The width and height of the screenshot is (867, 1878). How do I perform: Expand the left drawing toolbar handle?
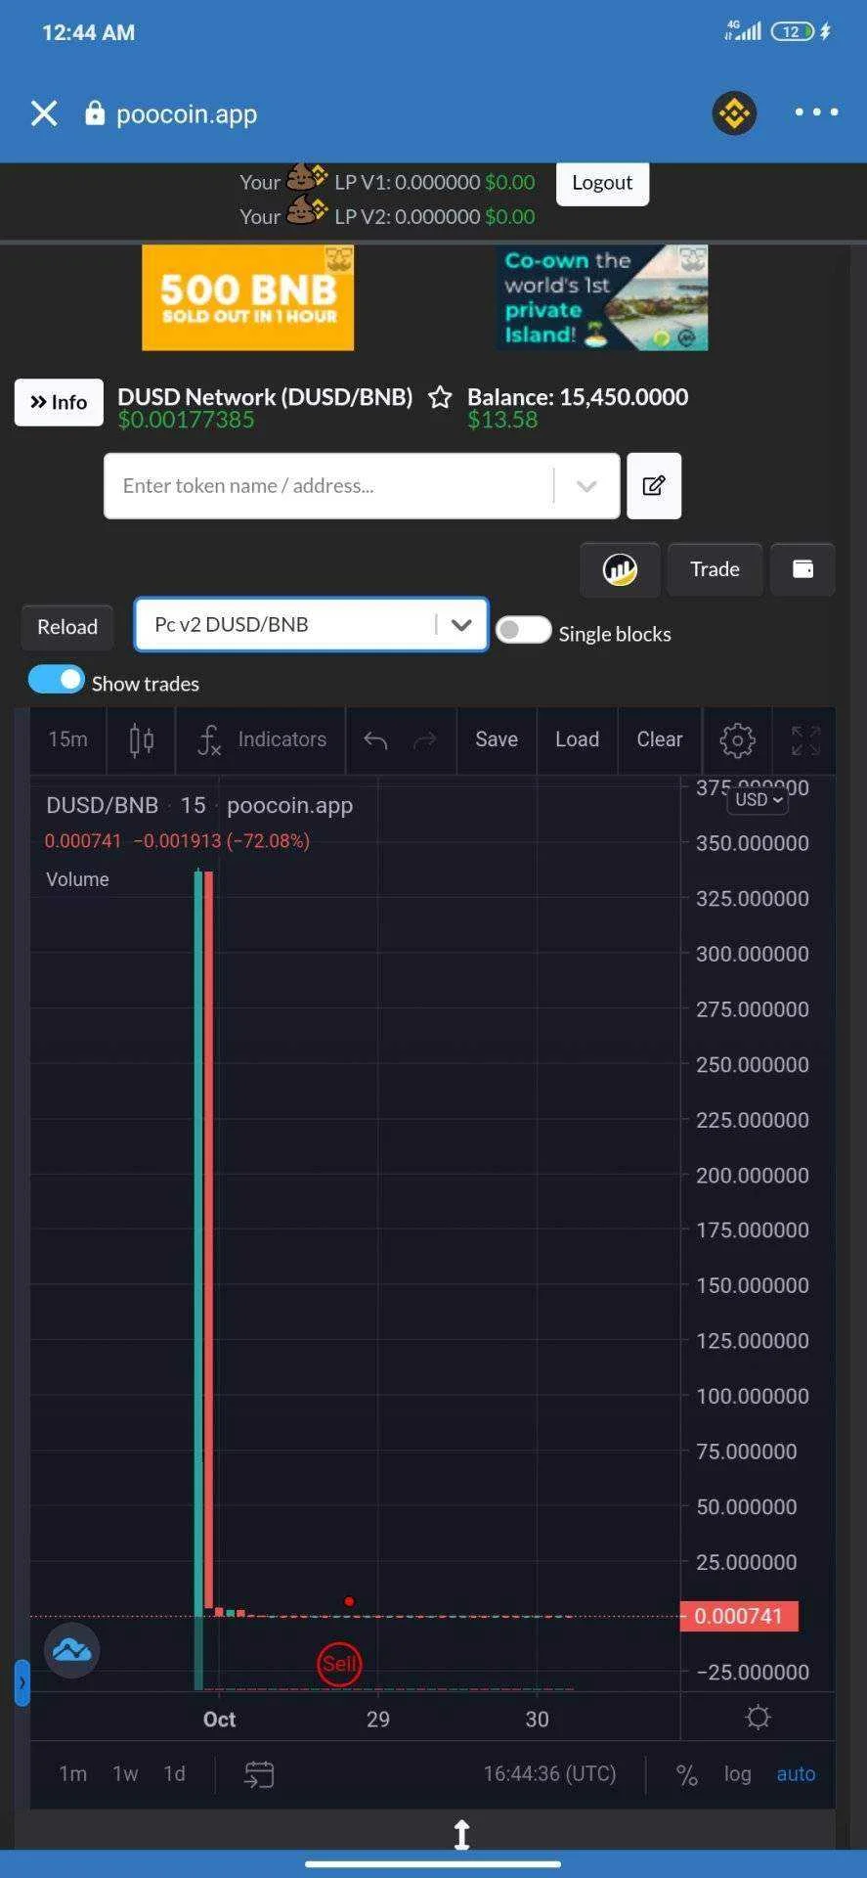tap(22, 1682)
